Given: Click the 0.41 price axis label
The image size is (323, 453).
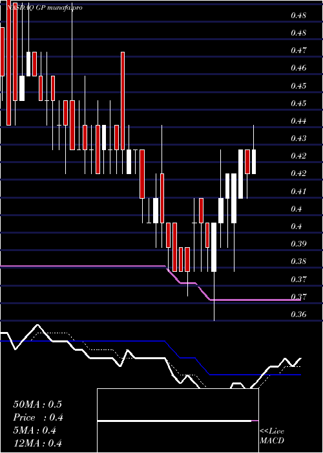Looking at the screenshot, I should point(298,192).
